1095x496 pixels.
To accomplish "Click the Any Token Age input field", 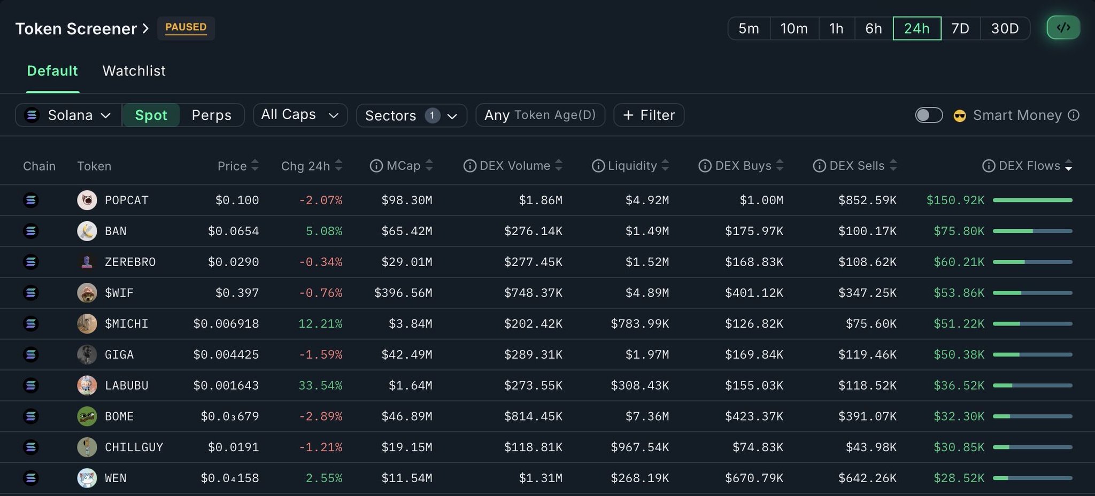I will click(540, 115).
